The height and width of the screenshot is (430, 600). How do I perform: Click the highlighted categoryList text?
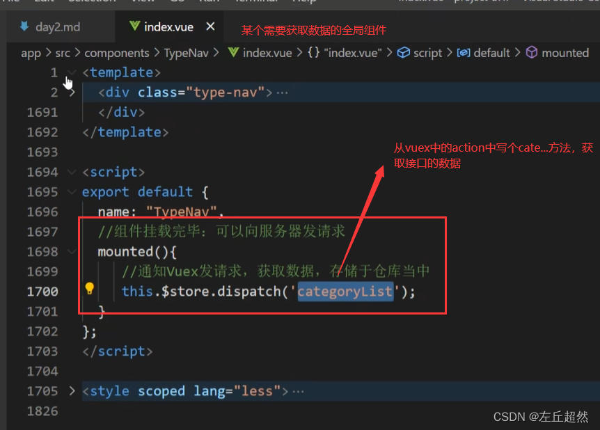pos(345,292)
